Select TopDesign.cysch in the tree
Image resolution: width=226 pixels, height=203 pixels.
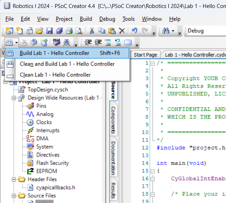(48, 90)
